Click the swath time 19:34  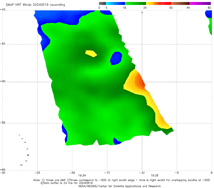[x=82, y=176]
